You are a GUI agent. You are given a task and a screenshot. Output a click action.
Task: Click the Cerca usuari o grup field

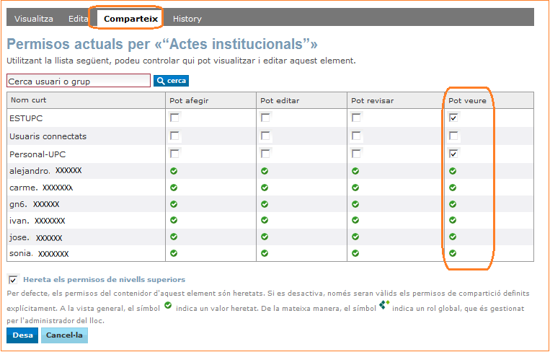click(79, 81)
